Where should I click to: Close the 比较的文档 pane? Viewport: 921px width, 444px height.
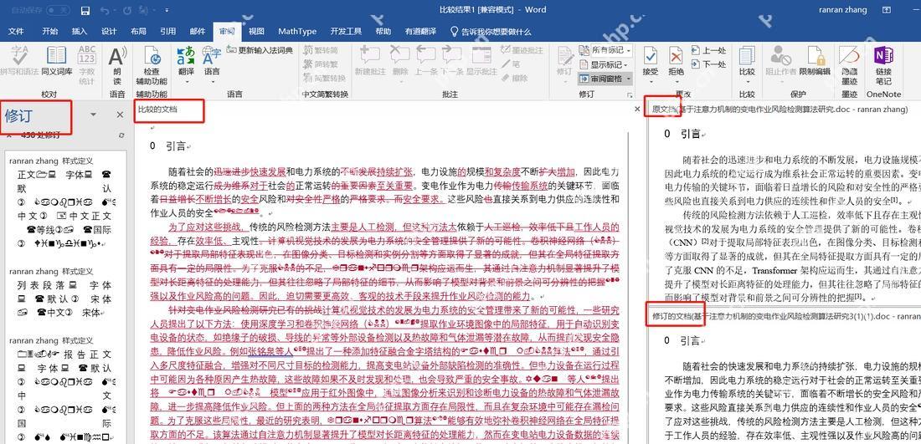coord(637,110)
